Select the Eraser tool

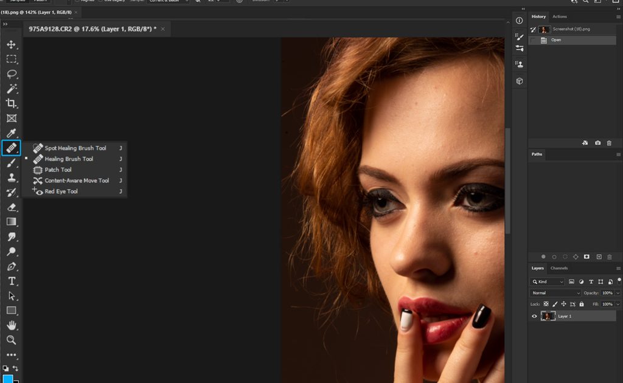(x=11, y=207)
